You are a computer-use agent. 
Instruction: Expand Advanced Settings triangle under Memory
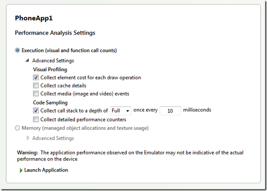click(x=28, y=138)
